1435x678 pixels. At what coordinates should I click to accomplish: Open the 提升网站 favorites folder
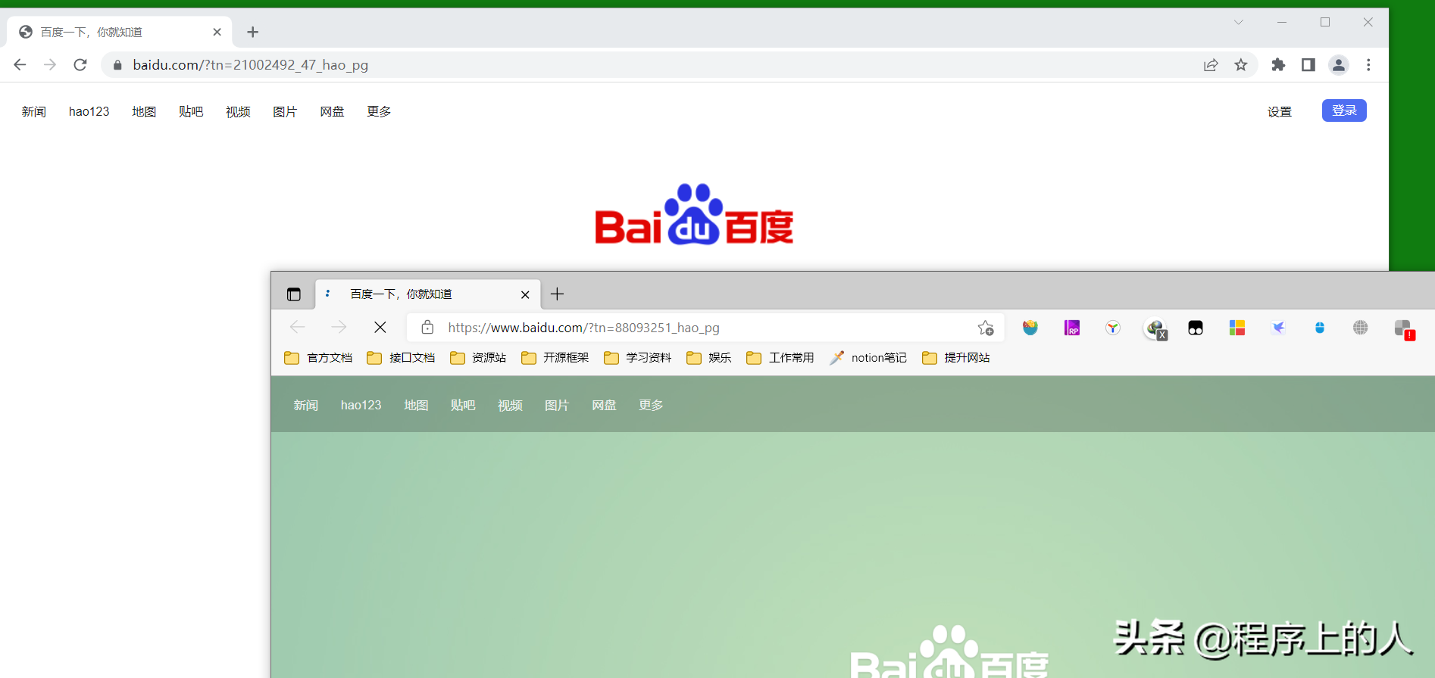[x=956, y=358]
